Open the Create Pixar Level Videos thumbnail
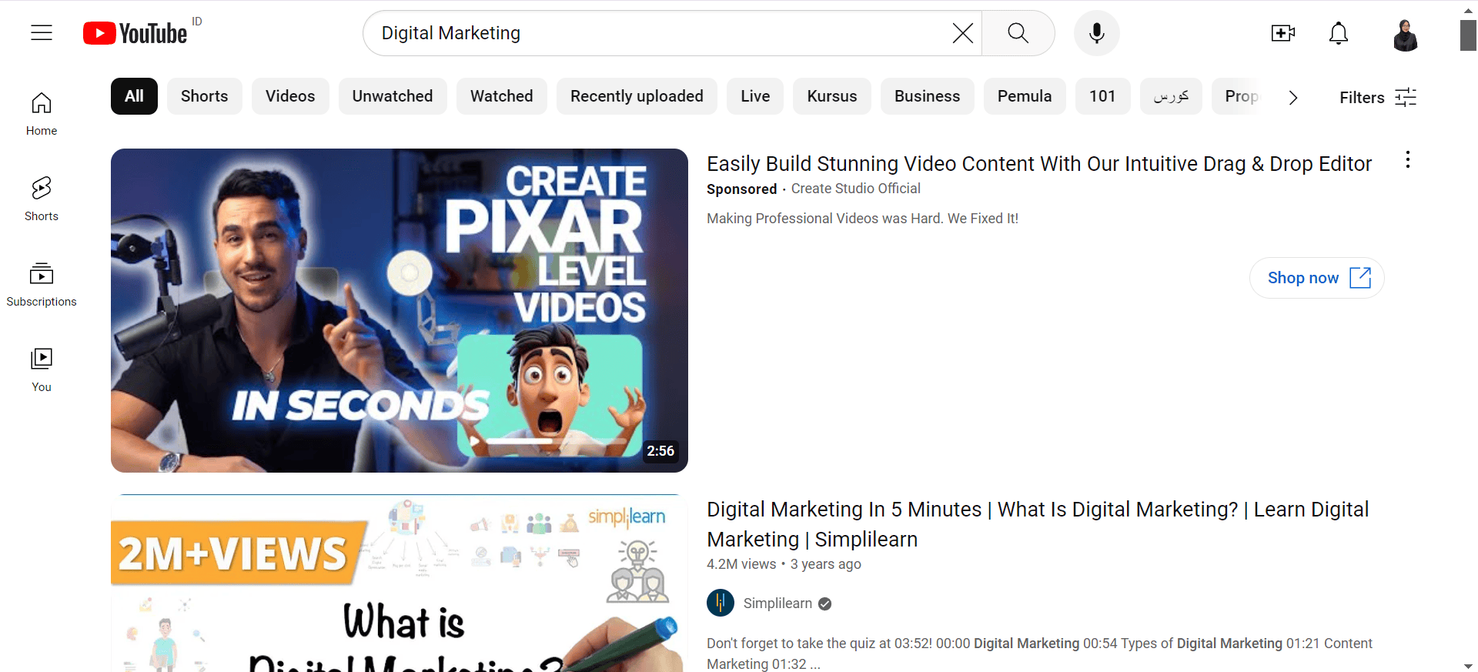Viewport: 1478px width, 672px height. 400,310
